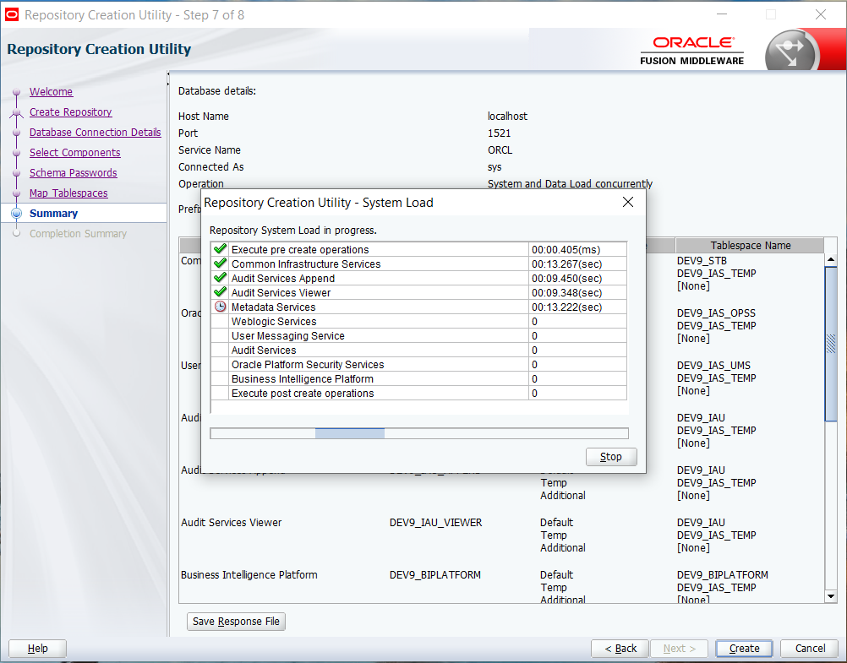This screenshot has width=847, height=663.
Task: Click the 1521 port value
Action: tap(499, 133)
